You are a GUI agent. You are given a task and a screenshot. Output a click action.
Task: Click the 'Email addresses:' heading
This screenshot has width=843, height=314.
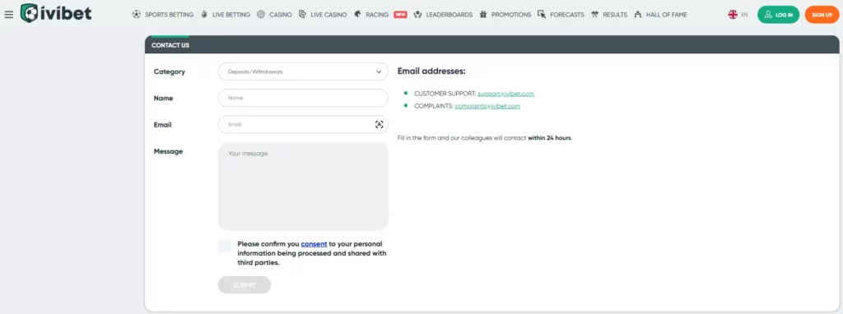point(431,71)
